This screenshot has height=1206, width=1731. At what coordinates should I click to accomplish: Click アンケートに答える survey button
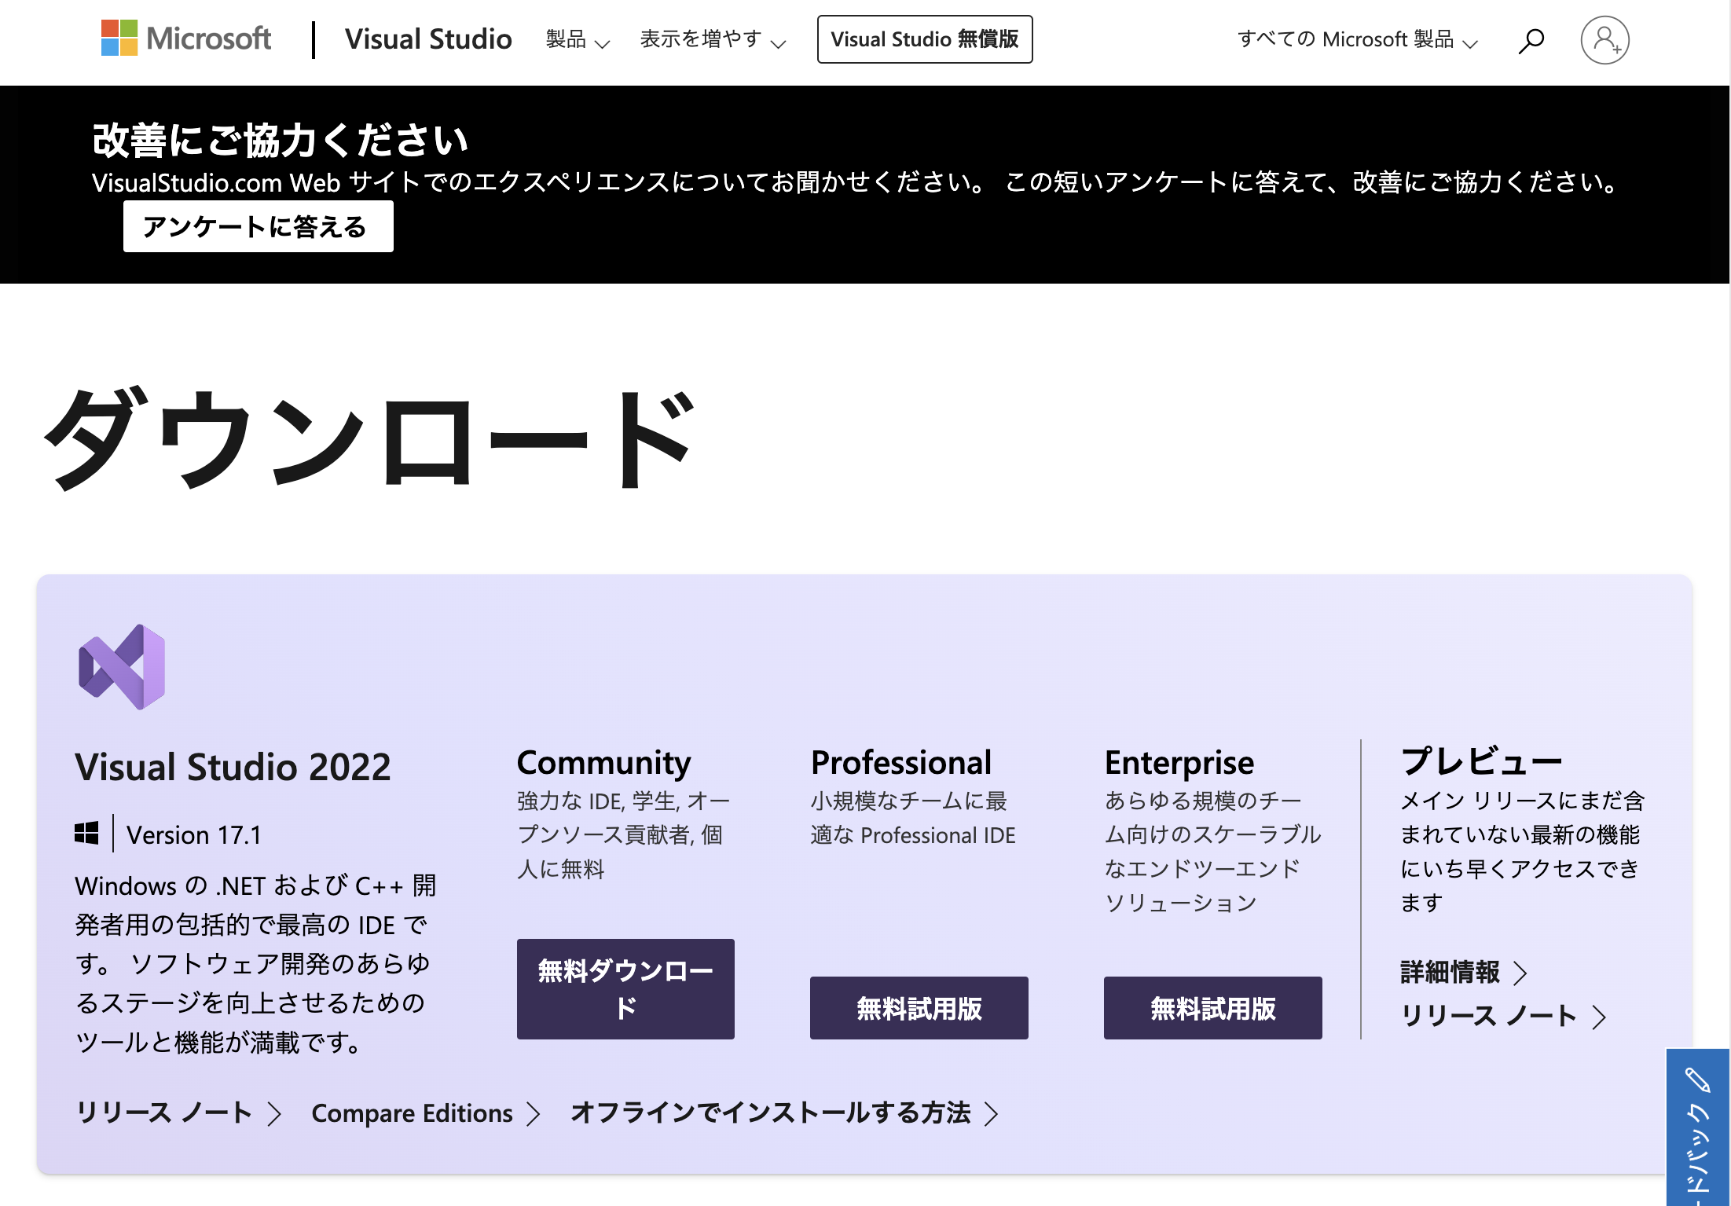point(258,226)
